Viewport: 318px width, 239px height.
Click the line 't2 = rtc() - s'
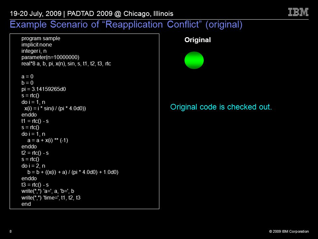tap(35, 153)
